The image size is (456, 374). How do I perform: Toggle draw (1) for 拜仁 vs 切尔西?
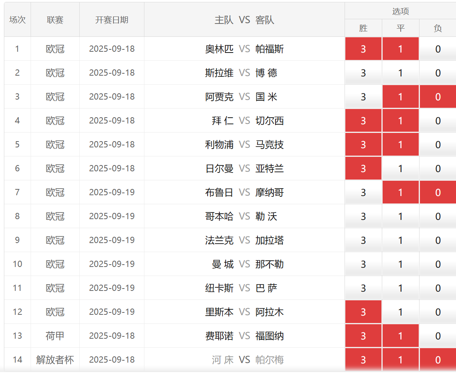400,121
